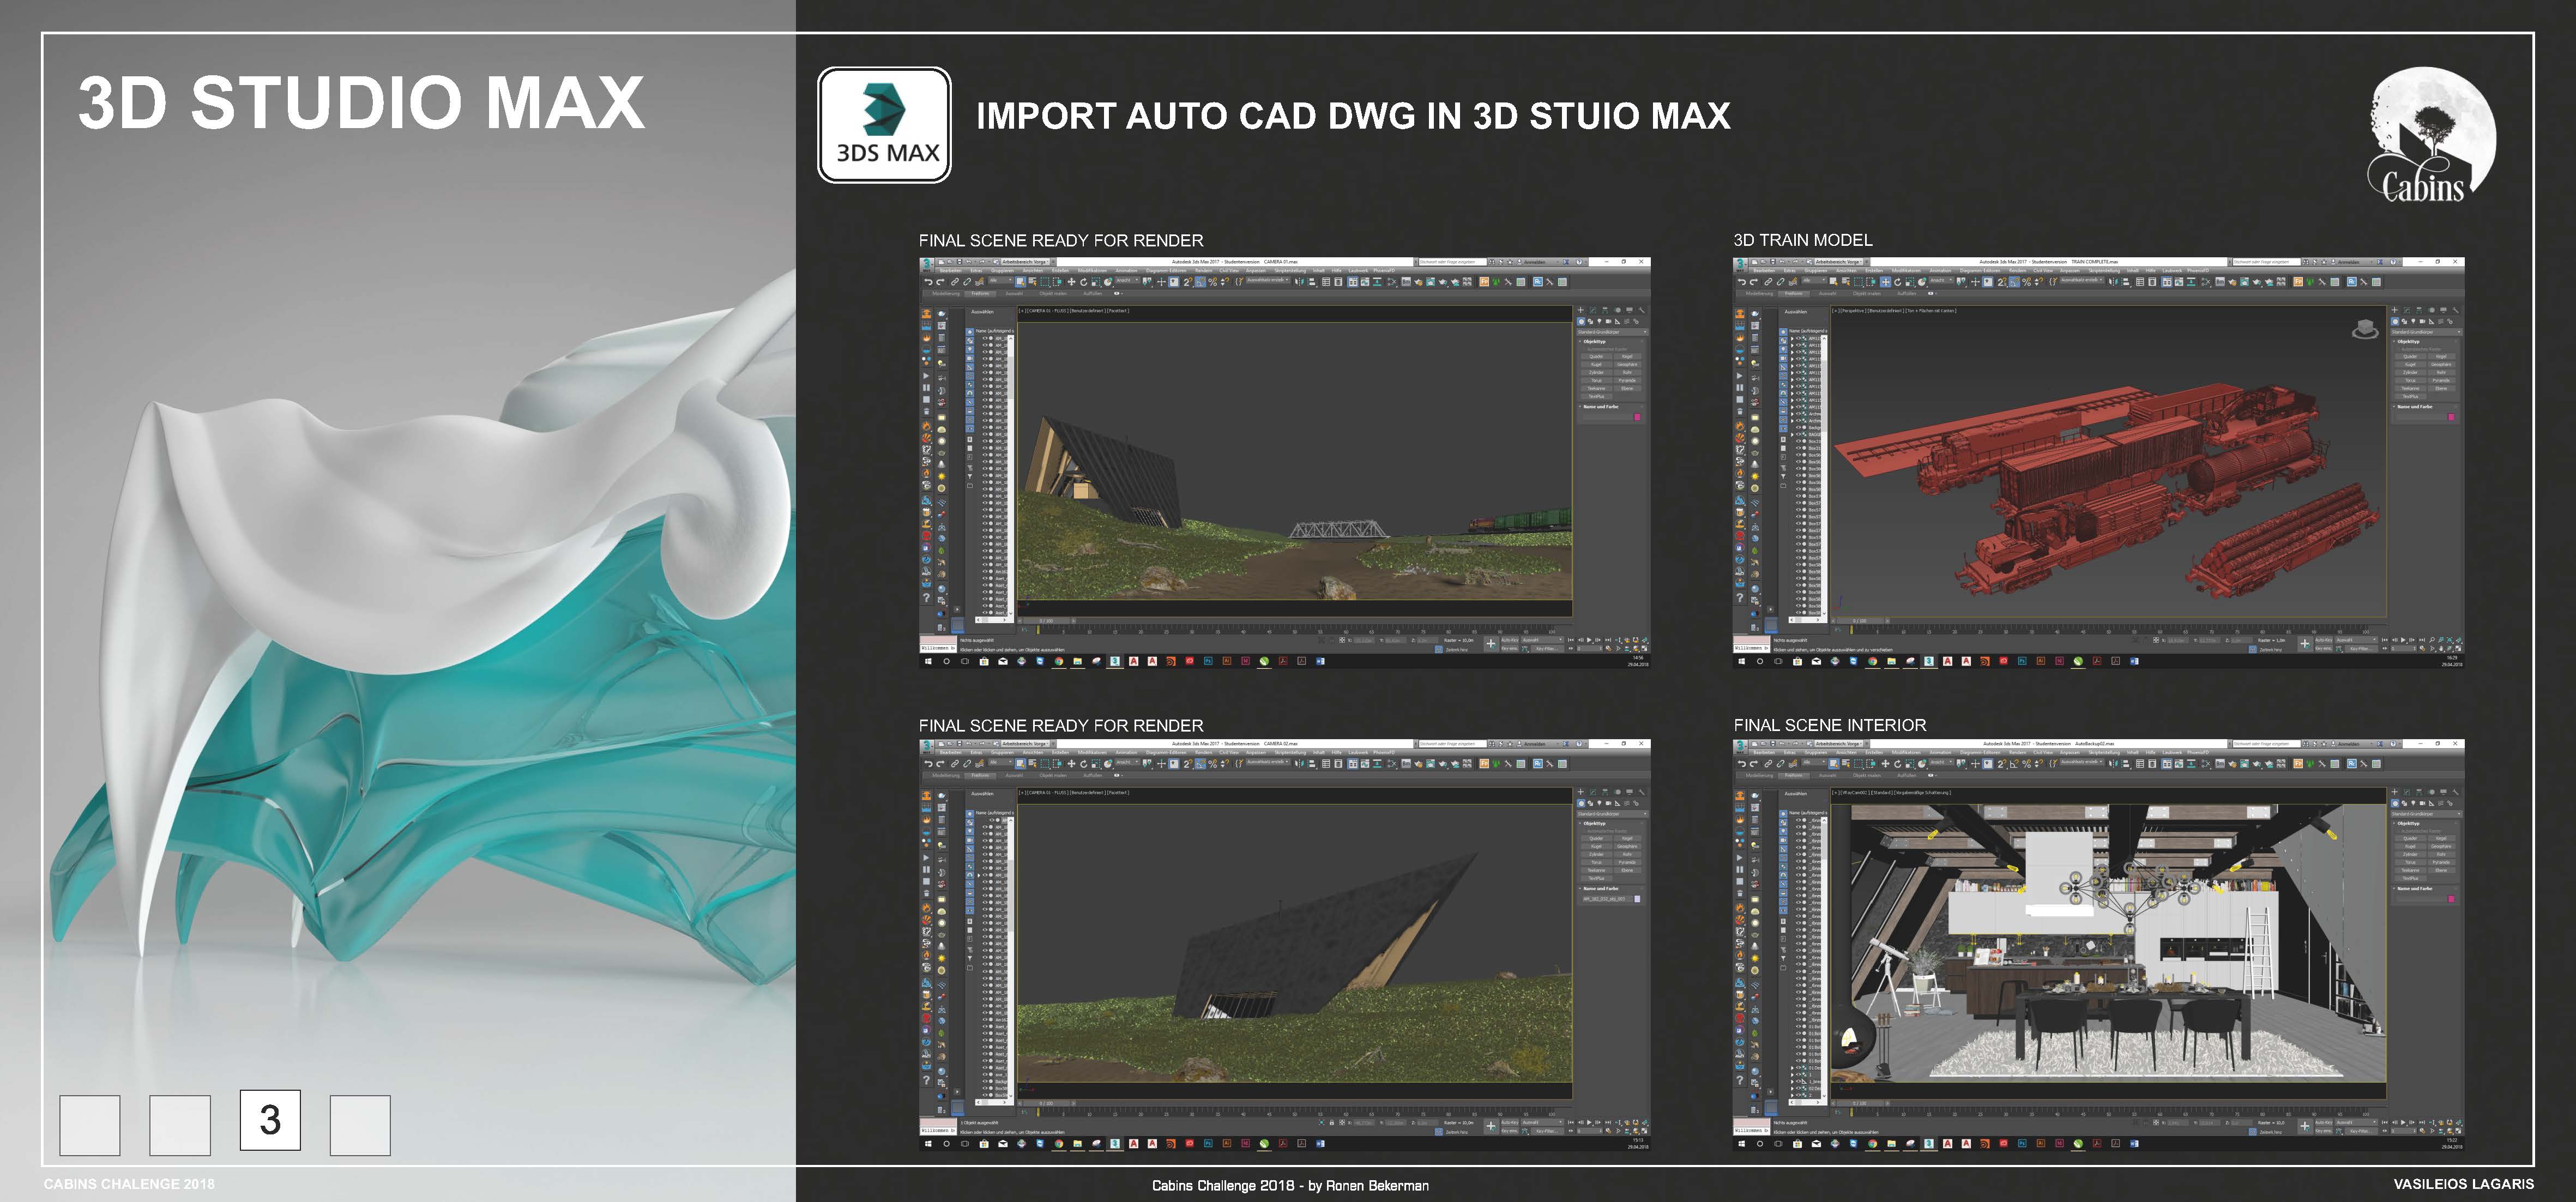Hide the BAGGE object via its eye in TRAIN COMPLETE.max
Viewport: 2576px width, 1202px height.
coord(1799,434)
